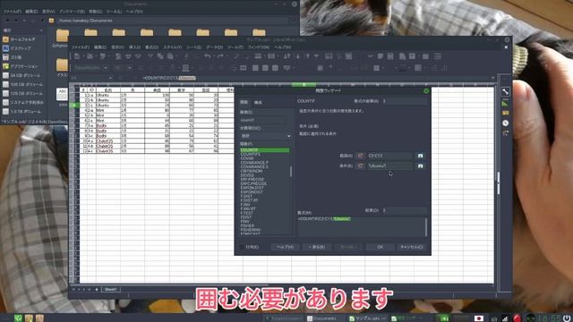Open the Name Box dropdown arrow in Calc

(110, 78)
